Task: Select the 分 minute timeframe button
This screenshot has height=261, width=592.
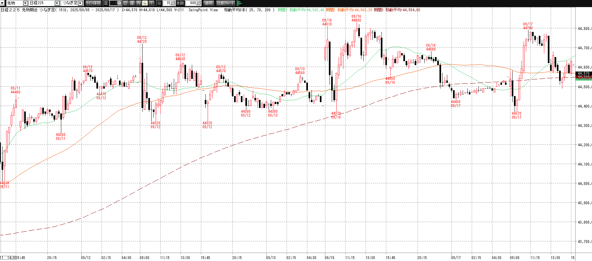Action: point(145,3)
